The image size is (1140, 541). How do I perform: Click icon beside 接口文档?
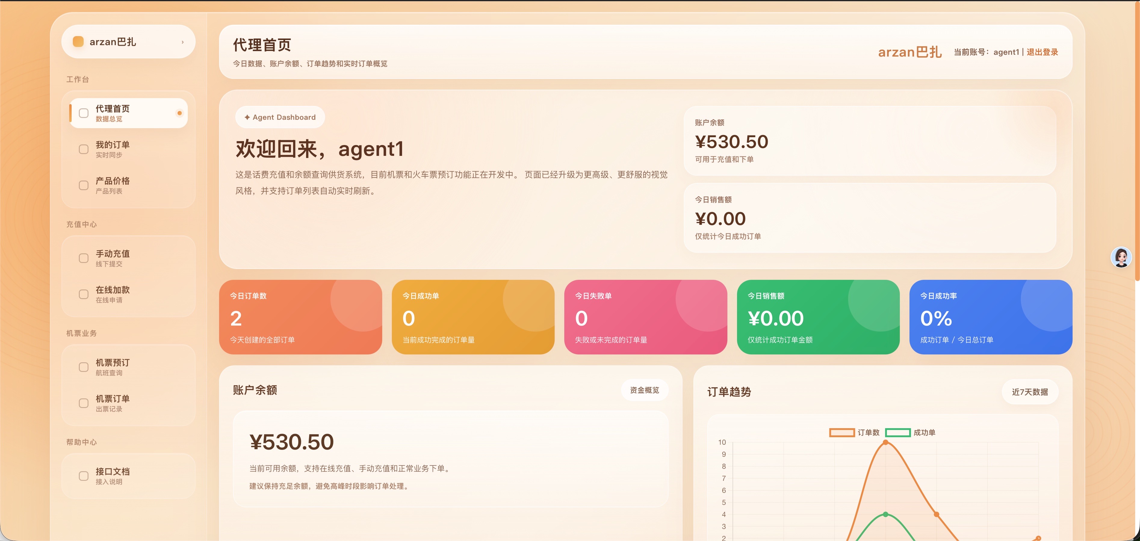(84, 476)
